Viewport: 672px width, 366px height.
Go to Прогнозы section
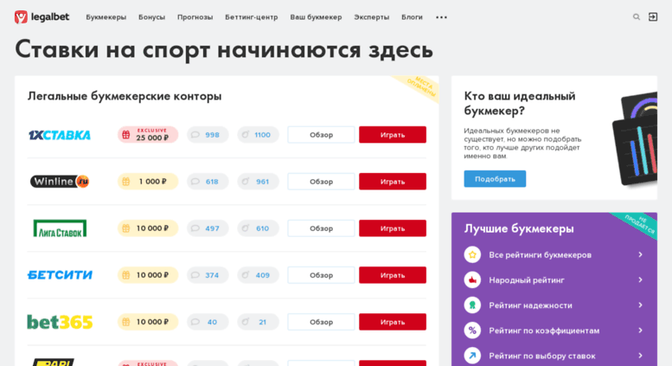195,17
